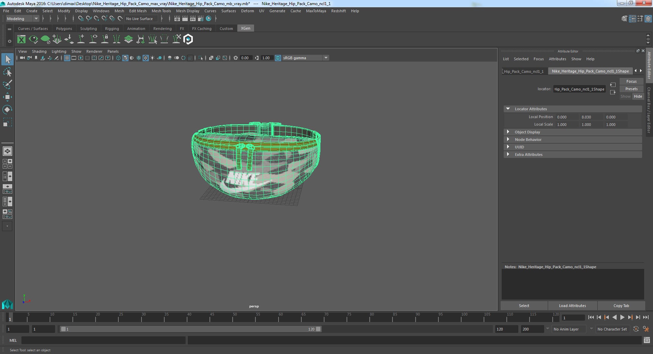Select Nike_Heritage_Hip_Pack_Camo_ncl1_1Shape tab
This screenshot has height=354, width=653.
[x=590, y=71]
